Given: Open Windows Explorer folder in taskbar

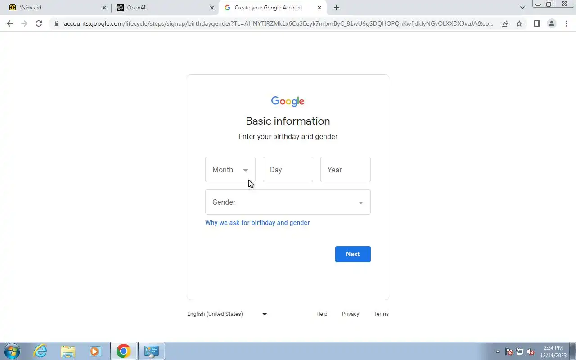Looking at the screenshot, I should tap(68, 351).
